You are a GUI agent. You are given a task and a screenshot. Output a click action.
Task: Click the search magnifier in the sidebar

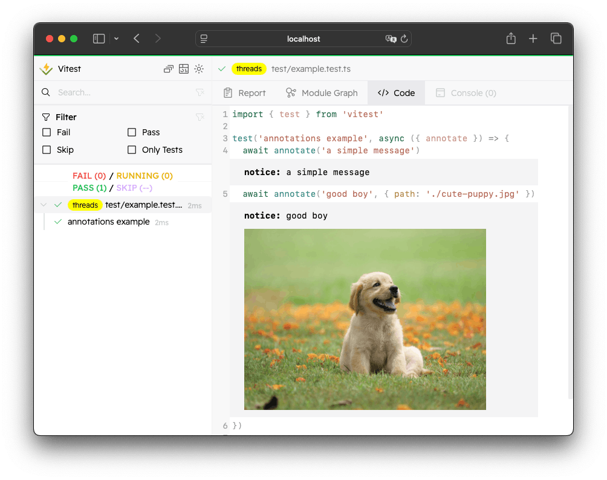(45, 92)
